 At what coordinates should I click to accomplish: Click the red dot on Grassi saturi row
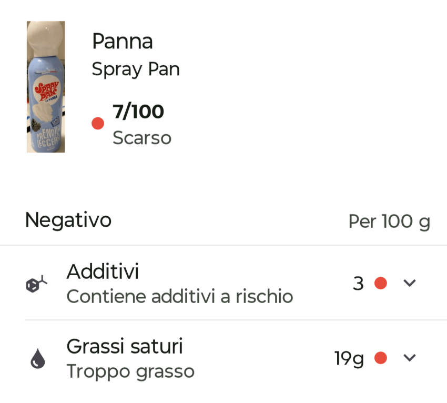(381, 358)
